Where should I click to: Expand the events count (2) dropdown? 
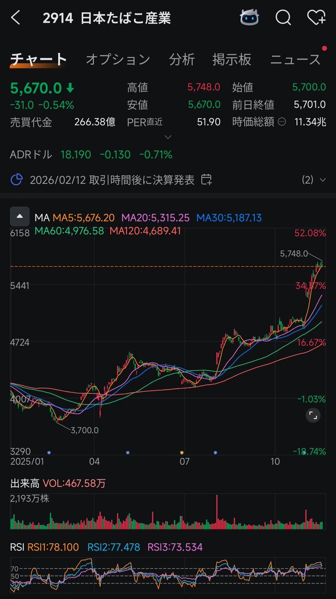click(314, 180)
